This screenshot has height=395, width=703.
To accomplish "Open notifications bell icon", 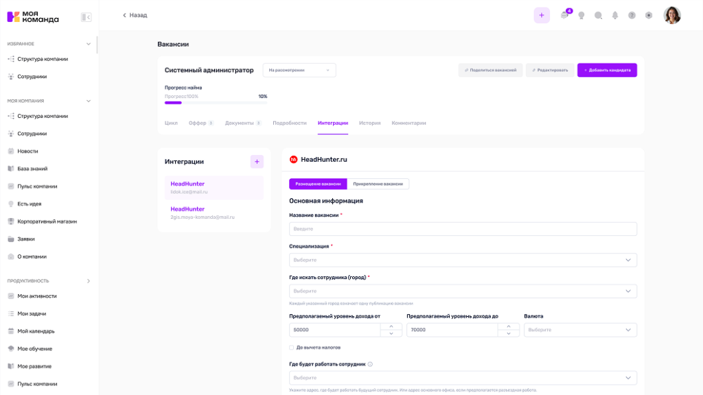I will coord(615,15).
